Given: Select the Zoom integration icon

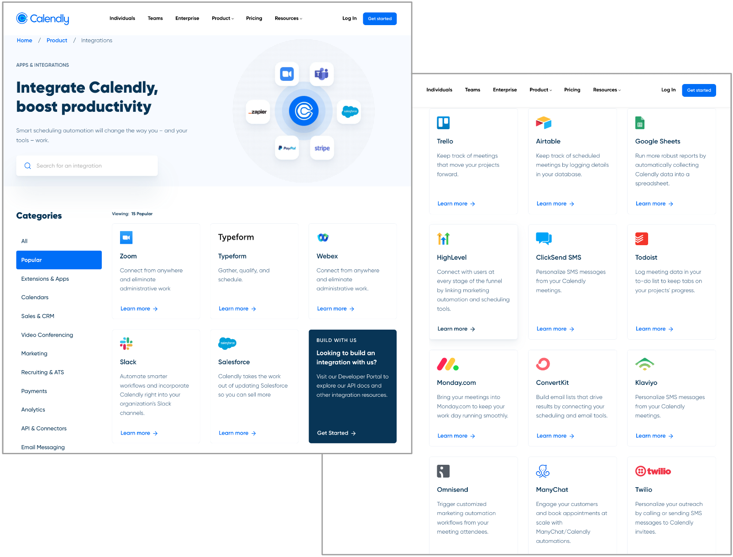Looking at the screenshot, I should [126, 237].
